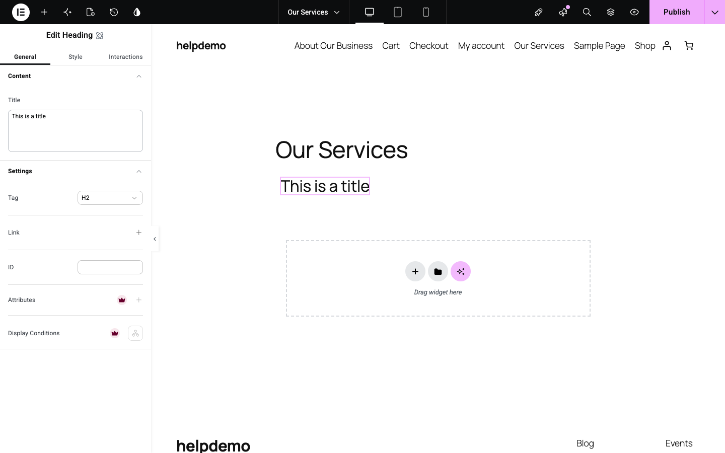Click the Build with AI sparkle button
The height and width of the screenshot is (453, 725).
(x=461, y=272)
